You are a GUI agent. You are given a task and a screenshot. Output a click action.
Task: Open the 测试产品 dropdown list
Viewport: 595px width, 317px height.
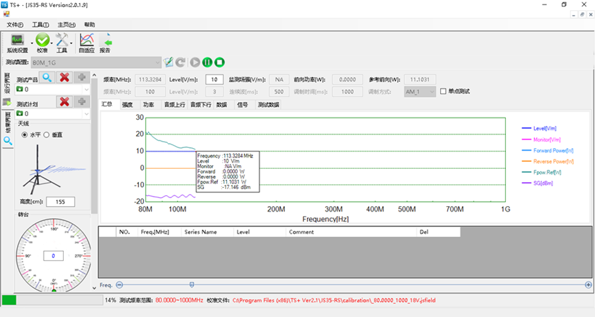[x=86, y=89]
